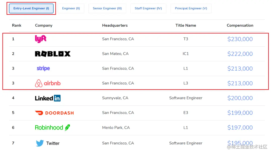Screen dimensions: 272x154
Task: Click the Compensation column header
Action: coord(240,25)
